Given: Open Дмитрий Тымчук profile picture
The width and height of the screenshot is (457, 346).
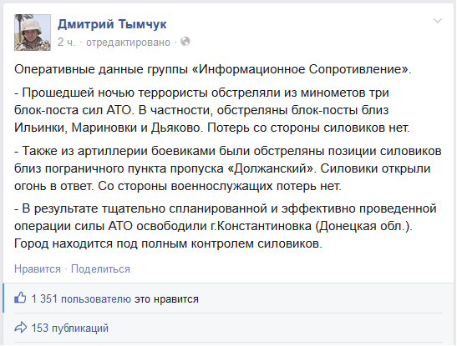Looking at the screenshot, I should tap(33, 33).
